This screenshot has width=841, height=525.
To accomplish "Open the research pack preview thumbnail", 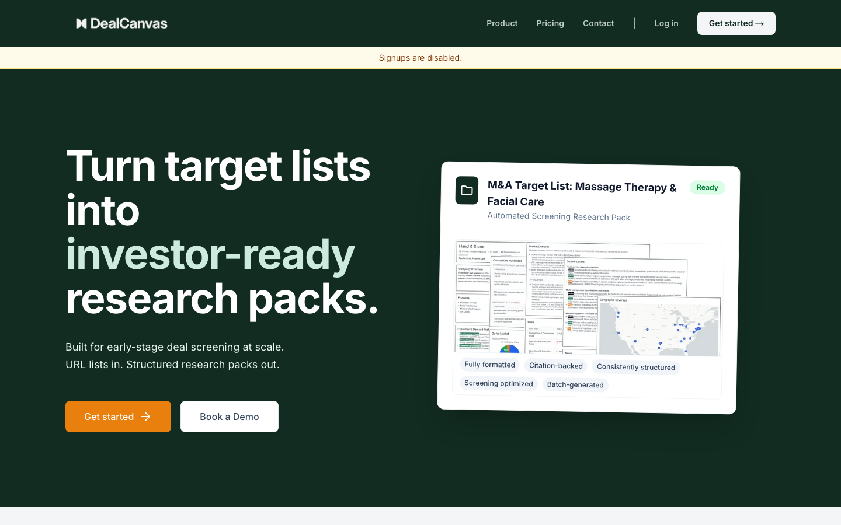I will [588, 298].
